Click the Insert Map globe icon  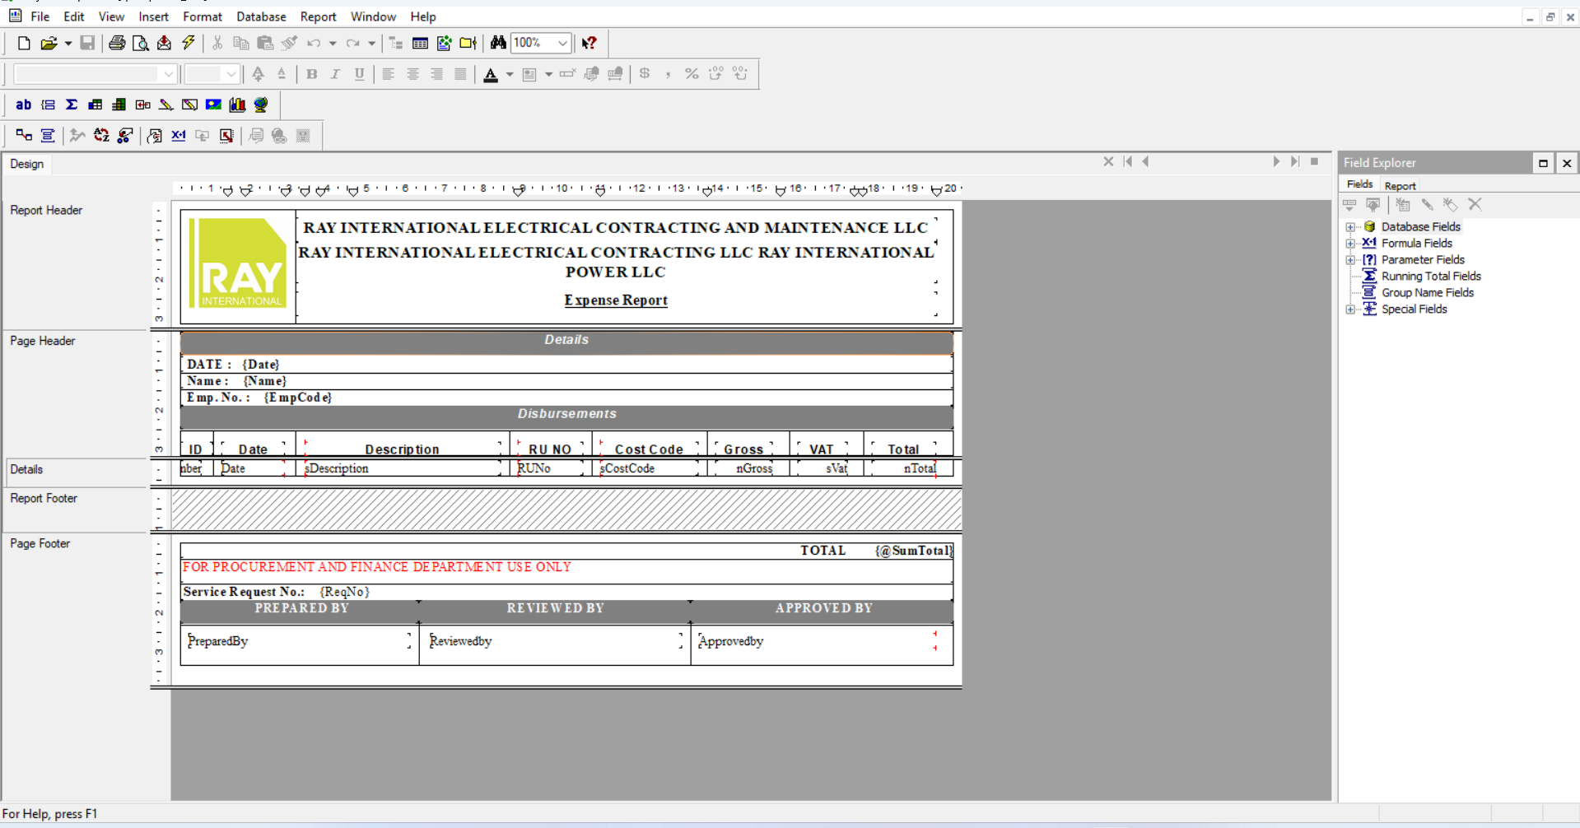[261, 105]
